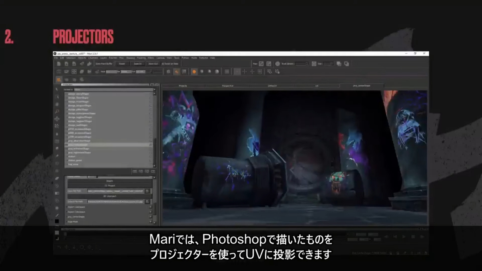The image size is (482, 271).
Task: Select the Zoom magnifier tool in left toolbar
Action: [x=57, y=111]
